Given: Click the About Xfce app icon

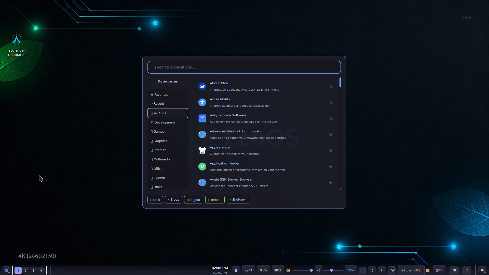Looking at the screenshot, I should click(202, 86).
